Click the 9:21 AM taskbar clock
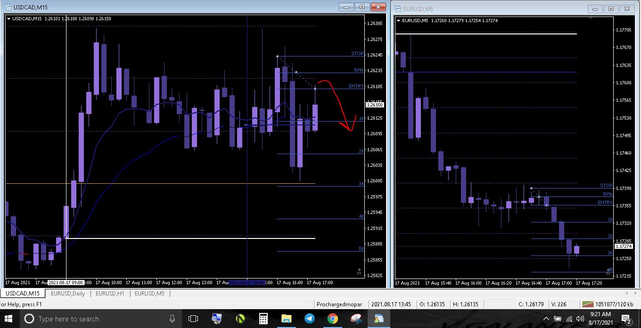 coord(600,314)
